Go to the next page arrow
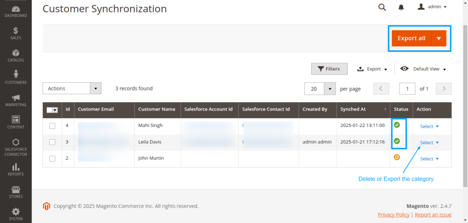 tap(444, 89)
